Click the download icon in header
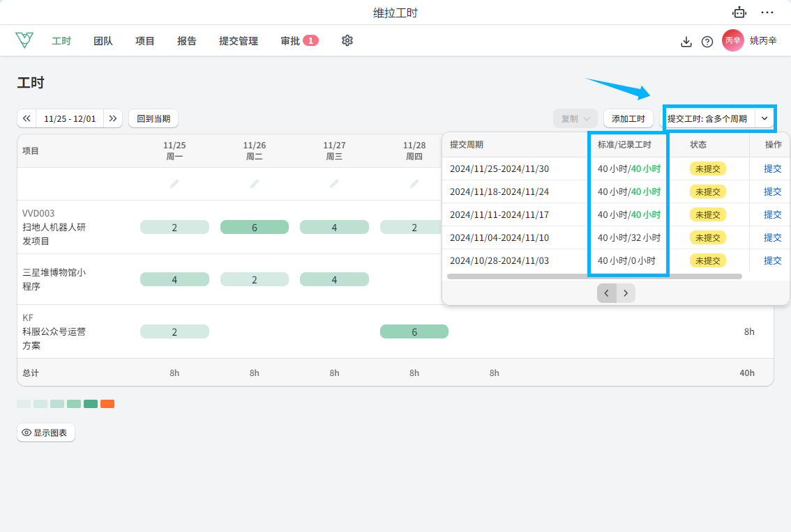 686,41
